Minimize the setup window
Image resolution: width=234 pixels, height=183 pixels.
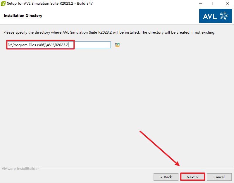tap(200, 4)
